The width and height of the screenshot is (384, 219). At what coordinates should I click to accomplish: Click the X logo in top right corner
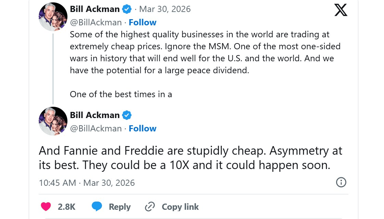point(341,10)
